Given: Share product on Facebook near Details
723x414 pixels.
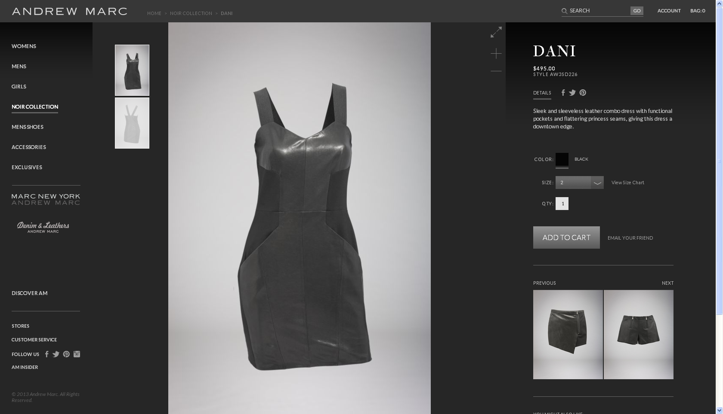Looking at the screenshot, I should point(563,92).
